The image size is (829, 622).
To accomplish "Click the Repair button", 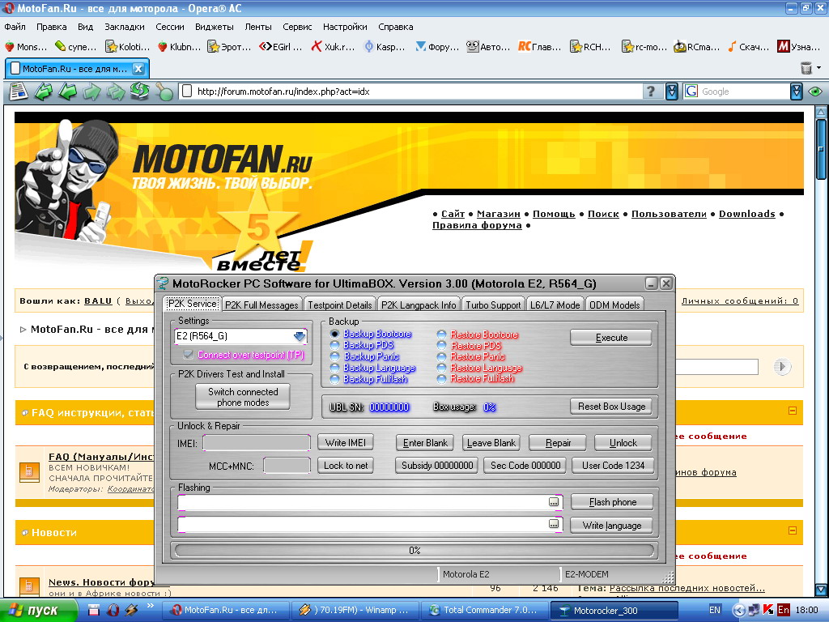I will pyautogui.click(x=558, y=443).
